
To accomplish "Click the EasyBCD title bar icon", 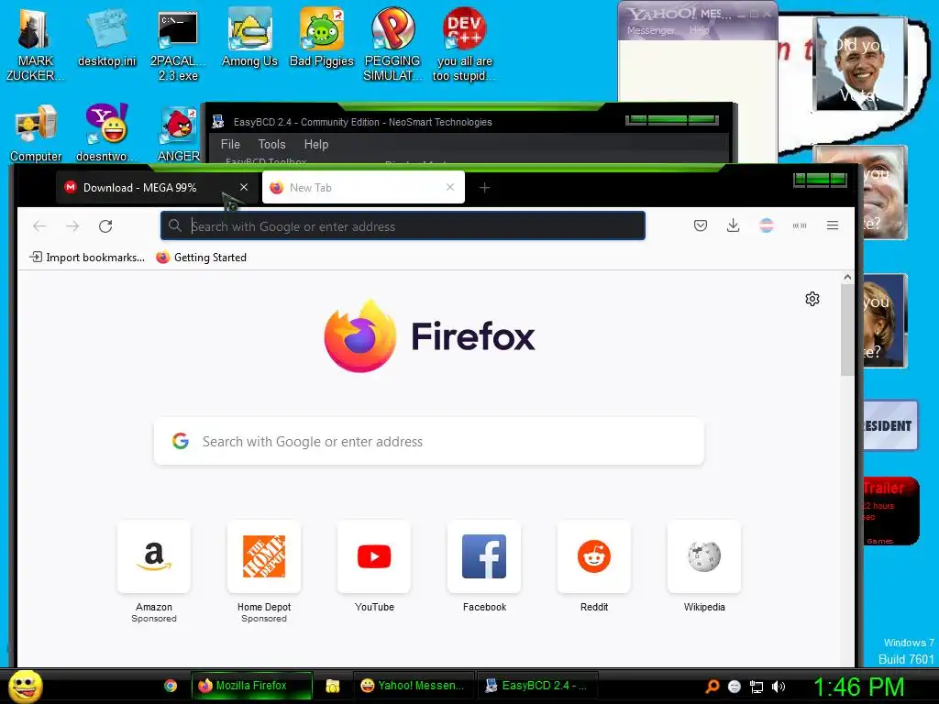I will tap(218, 122).
